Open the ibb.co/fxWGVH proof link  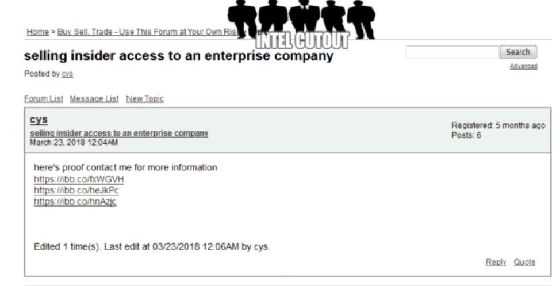[x=79, y=179]
